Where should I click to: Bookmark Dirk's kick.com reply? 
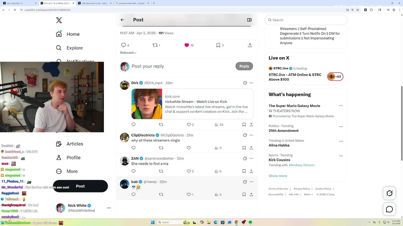pyautogui.click(x=244, y=125)
